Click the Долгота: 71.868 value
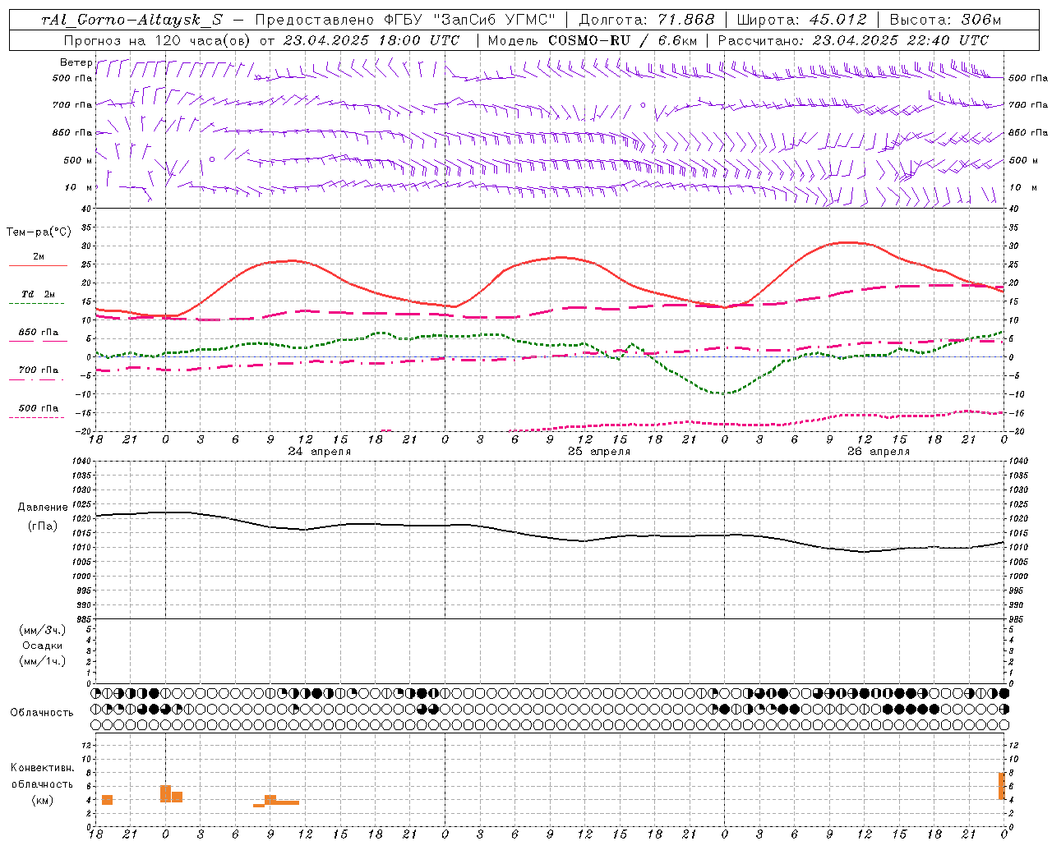This screenshot has height=841, width=1052. [647, 20]
